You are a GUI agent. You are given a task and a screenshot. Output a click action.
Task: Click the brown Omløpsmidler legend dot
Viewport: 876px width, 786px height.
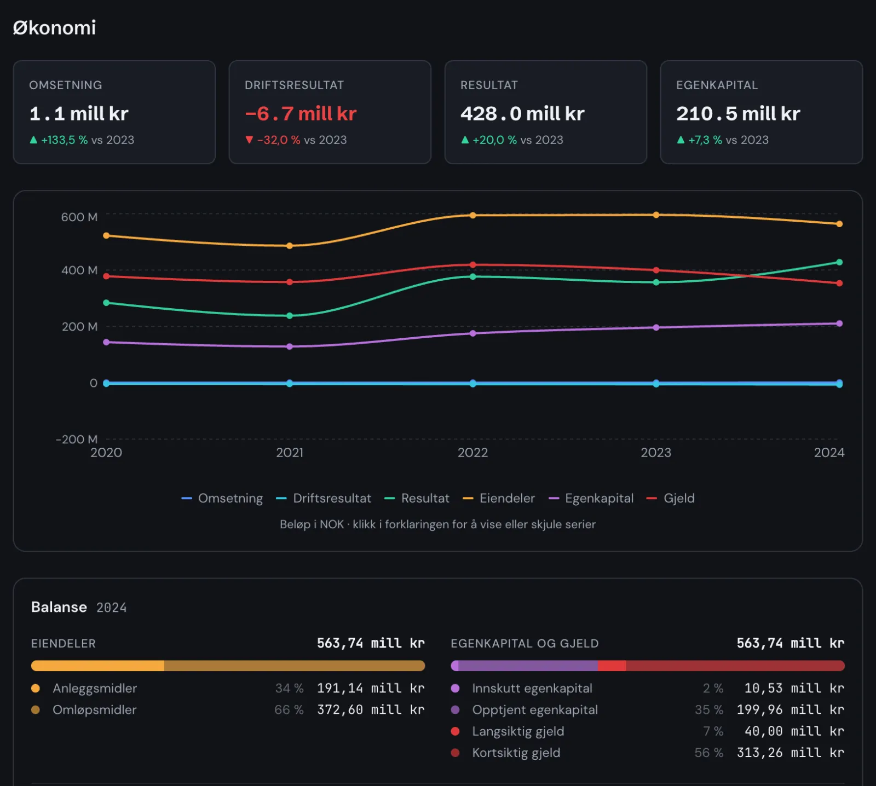tap(36, 709)
